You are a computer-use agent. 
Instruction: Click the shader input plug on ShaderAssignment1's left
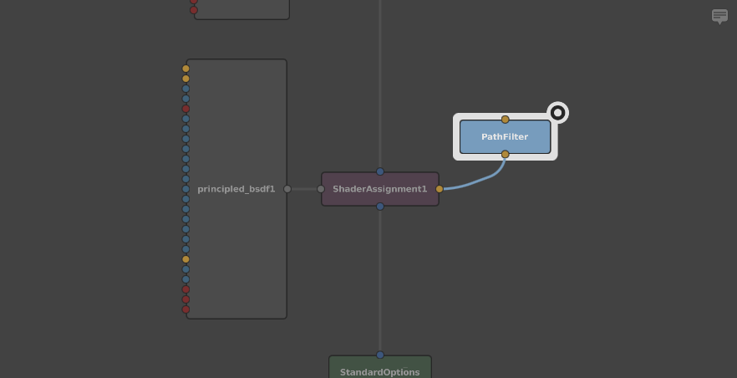point(321,189)
